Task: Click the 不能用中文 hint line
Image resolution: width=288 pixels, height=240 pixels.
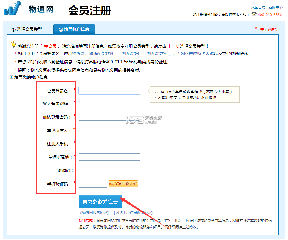Action: pyautogui.click(x=187, y=98)
